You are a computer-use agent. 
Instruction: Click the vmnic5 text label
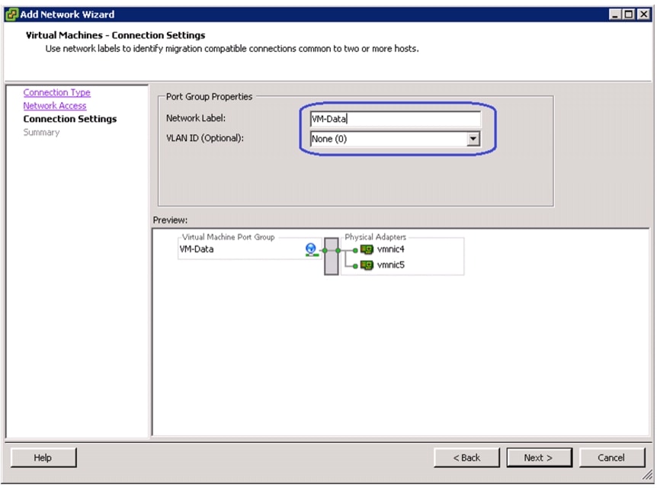pyautogui.click(x=390, y=265)
